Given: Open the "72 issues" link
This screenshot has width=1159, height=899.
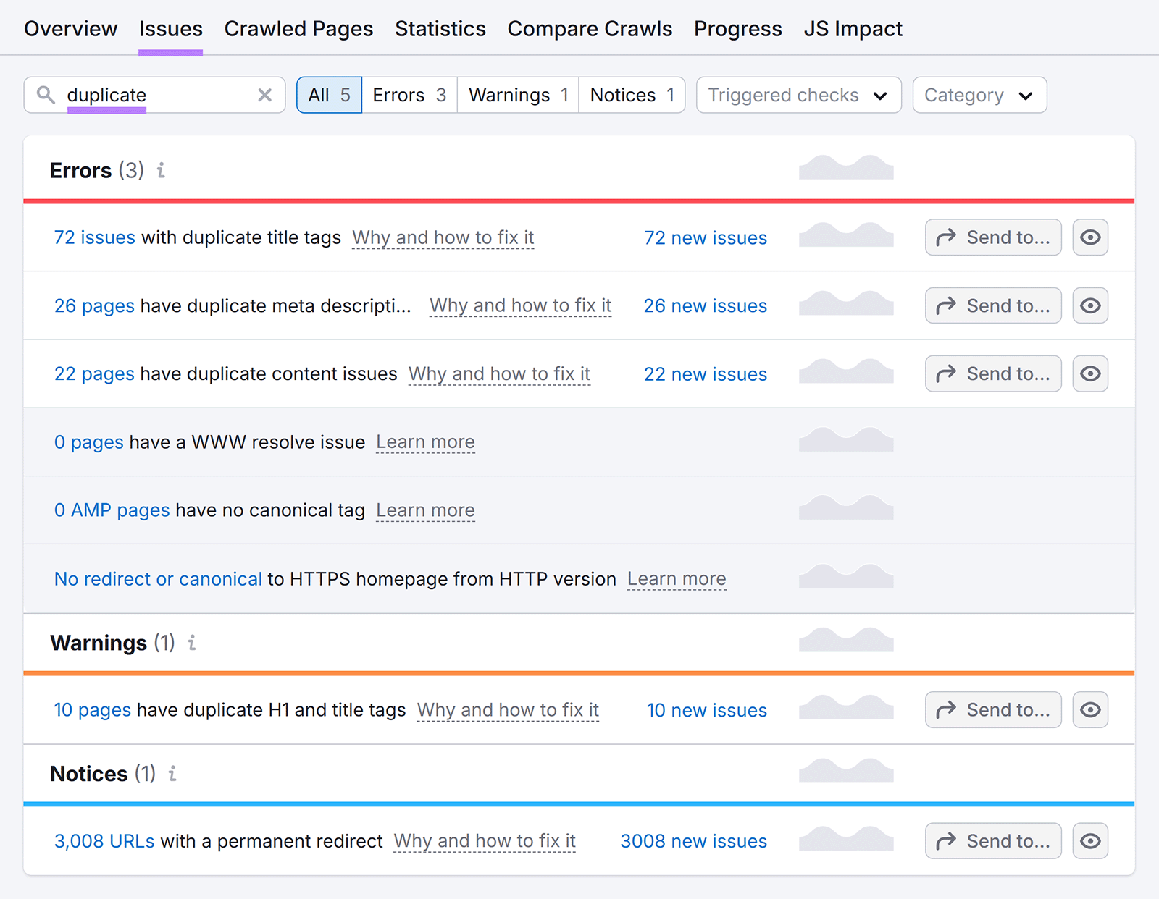Looking at the screenshot, I should point(94,237).
